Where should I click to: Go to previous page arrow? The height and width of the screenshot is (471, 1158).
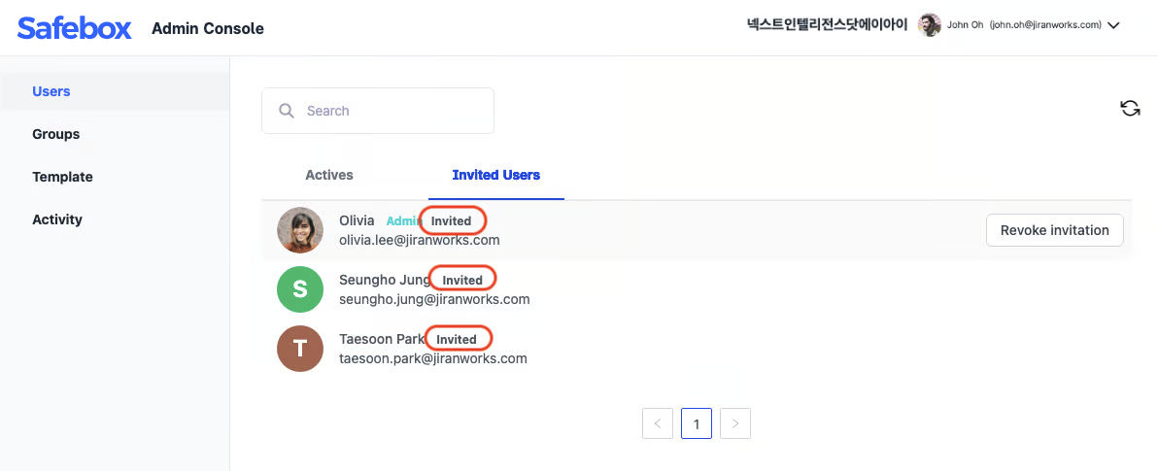(658, 423)
